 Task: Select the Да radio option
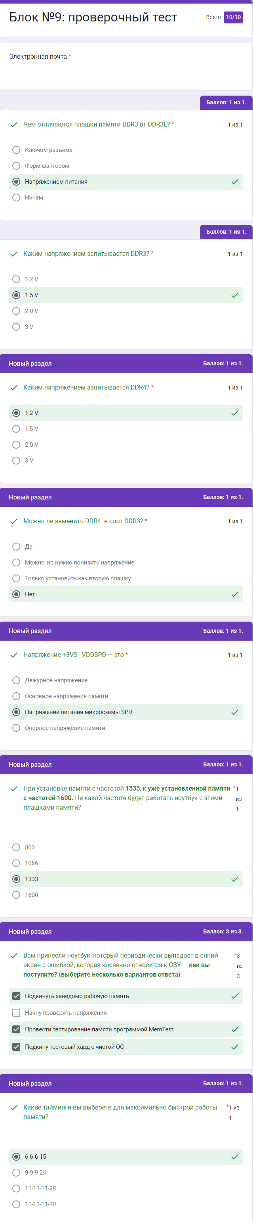click(16, 547)
